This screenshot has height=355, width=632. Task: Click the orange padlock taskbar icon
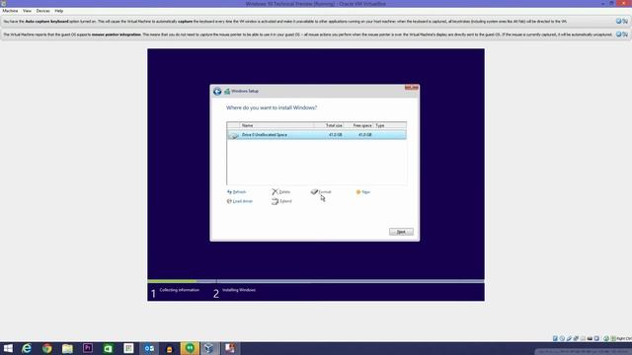pyautogui.click(x=169, y=348)
